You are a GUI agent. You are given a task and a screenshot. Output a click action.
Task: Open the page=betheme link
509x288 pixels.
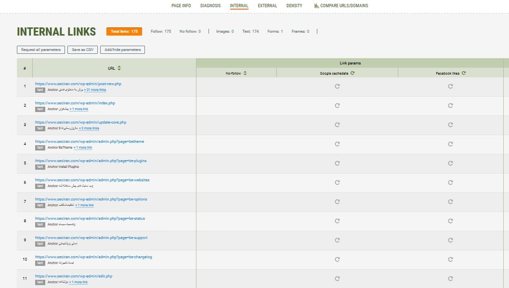tap(90, 141)
